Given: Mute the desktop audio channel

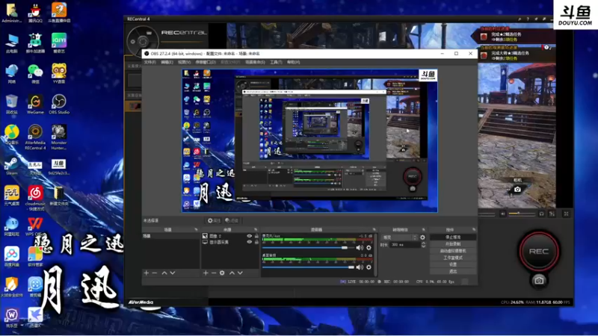Looking at the screenshot, I should pyautogui.click(x=360, y=267).
